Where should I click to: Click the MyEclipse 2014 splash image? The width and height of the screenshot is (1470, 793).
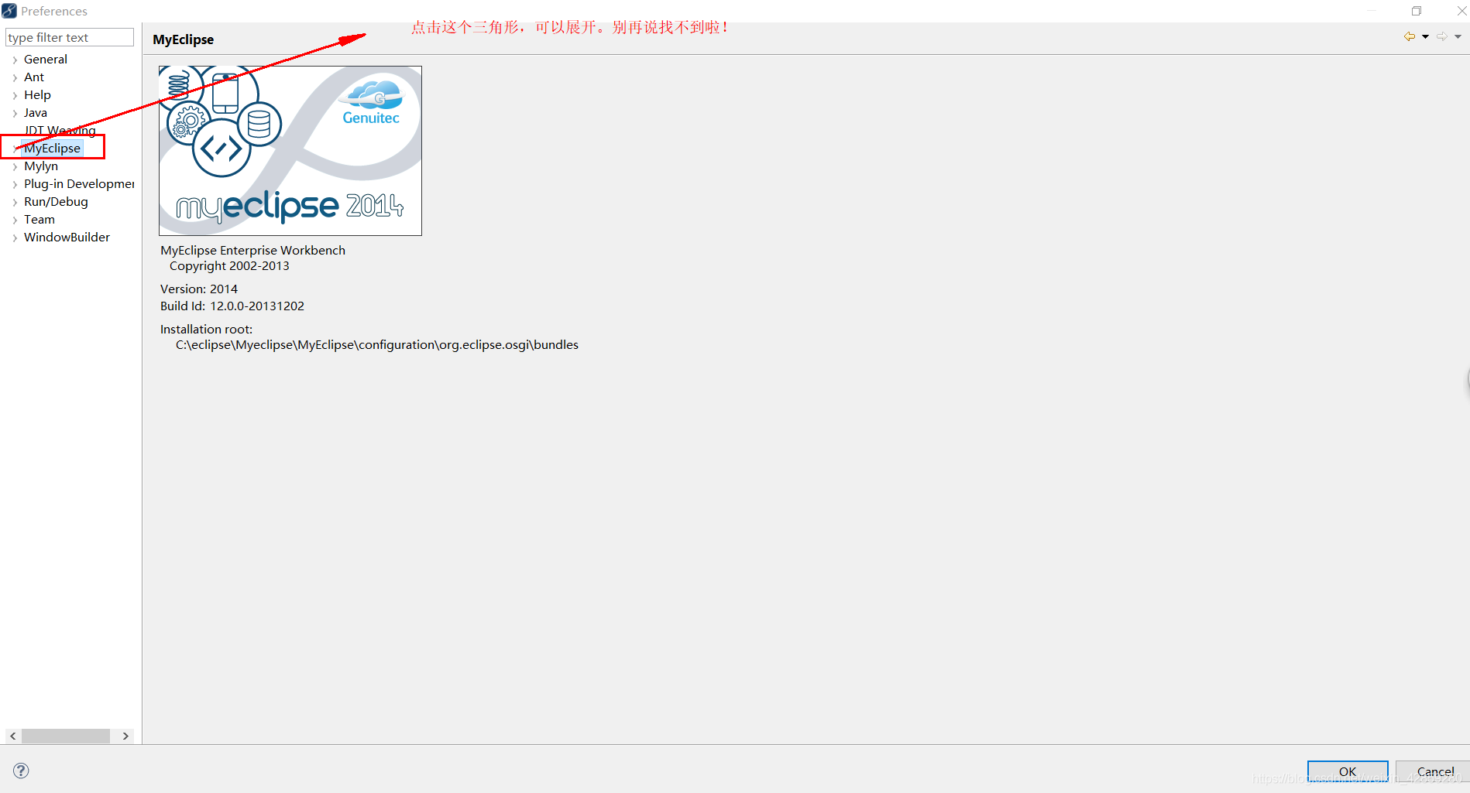(290, 151)
